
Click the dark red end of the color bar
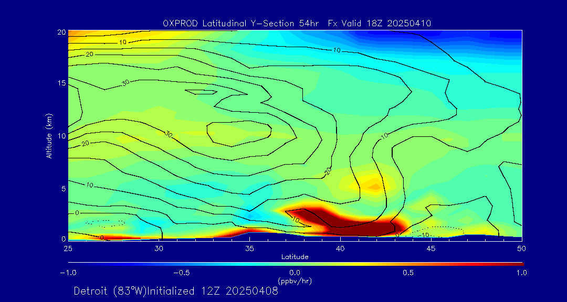[x=520, y=264]
